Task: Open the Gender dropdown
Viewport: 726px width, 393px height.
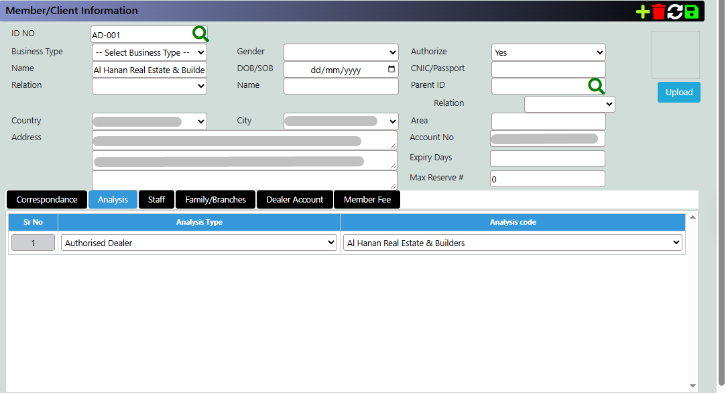Action: tap(341, 52)
